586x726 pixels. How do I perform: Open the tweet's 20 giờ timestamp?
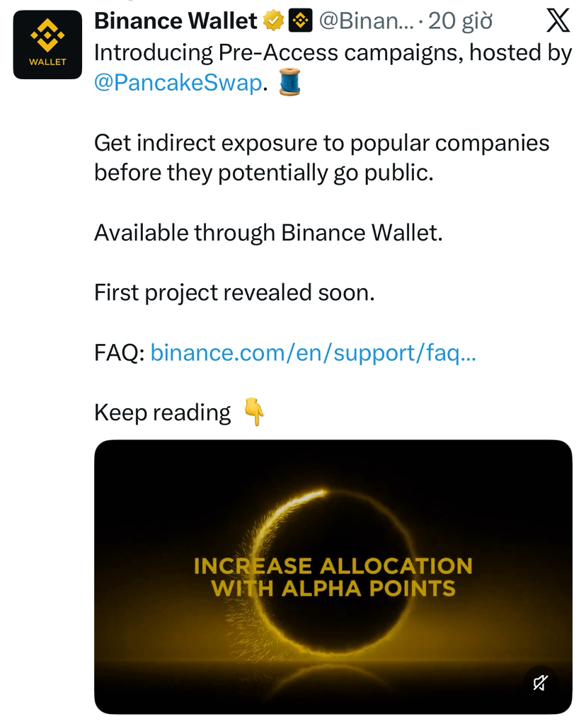[460, 21]
